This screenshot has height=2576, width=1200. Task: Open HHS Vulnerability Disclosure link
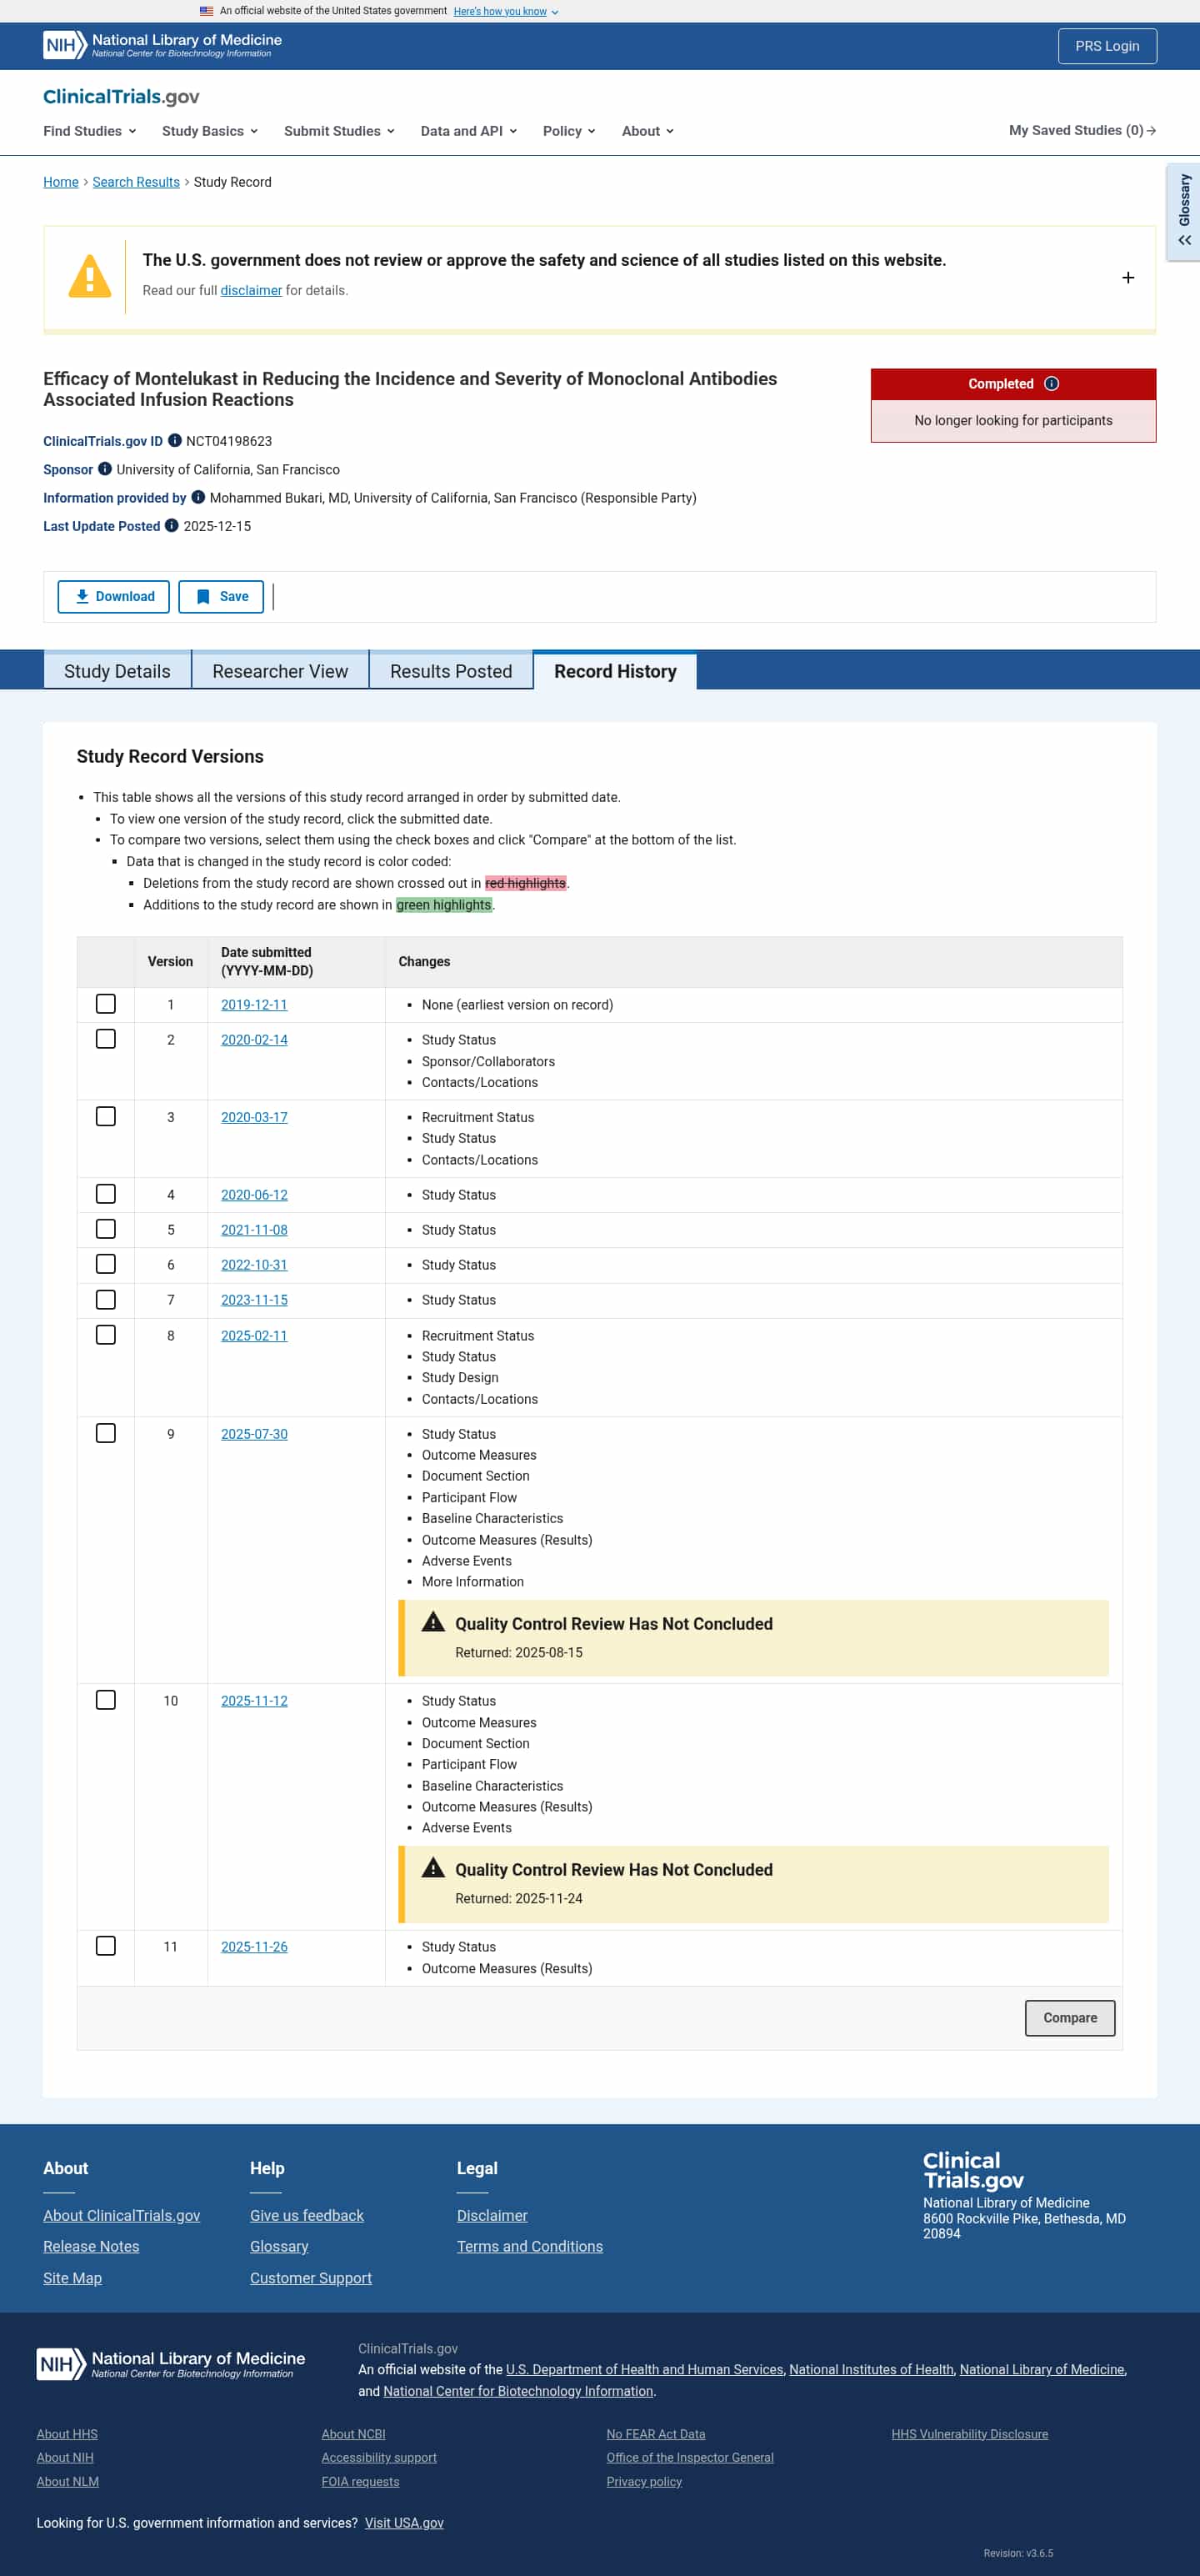coord(970,2434)
